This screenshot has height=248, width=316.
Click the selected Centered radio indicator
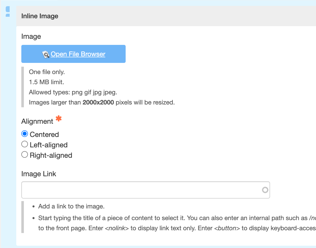click(x=24, y=134)
